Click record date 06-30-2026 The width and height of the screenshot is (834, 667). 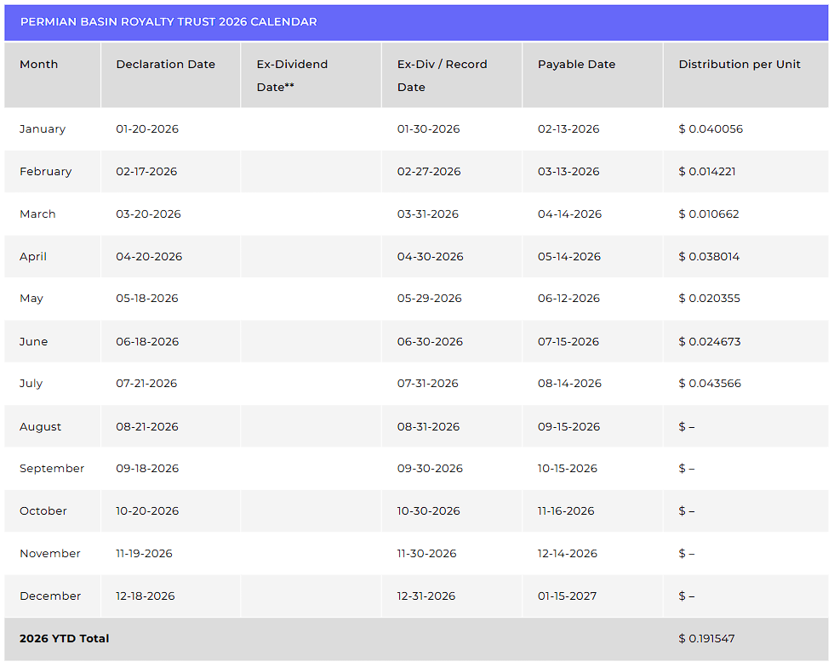click(430, 342)
